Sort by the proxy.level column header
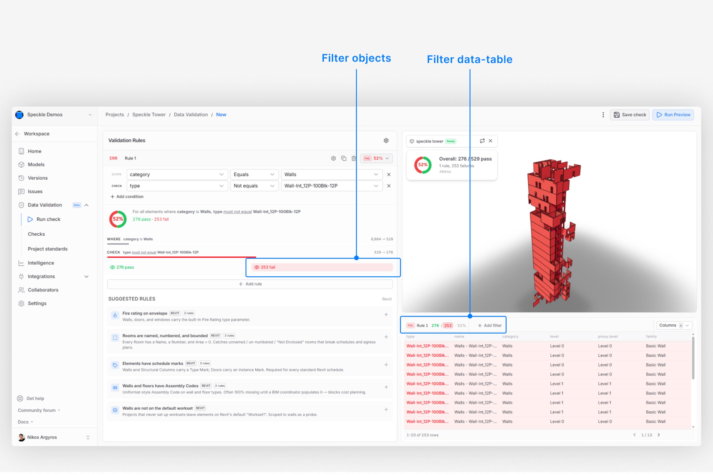This screenshot has width=713, height=475. 608,337
